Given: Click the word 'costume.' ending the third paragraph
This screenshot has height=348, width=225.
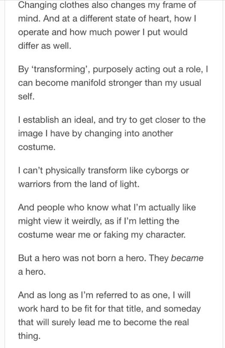Looking at the screenshot, I should [36, 147].
